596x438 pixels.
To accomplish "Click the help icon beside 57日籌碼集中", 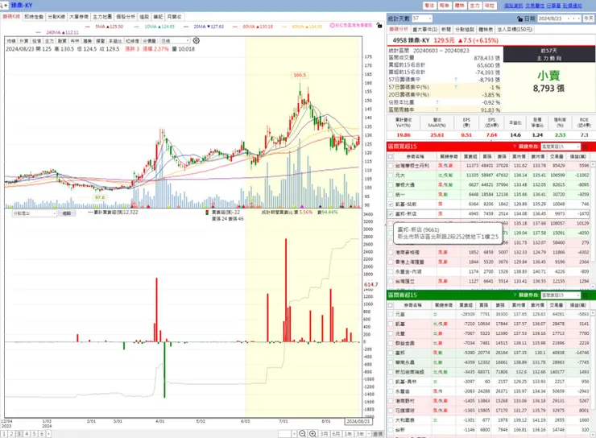I will [x=456, y=80].
